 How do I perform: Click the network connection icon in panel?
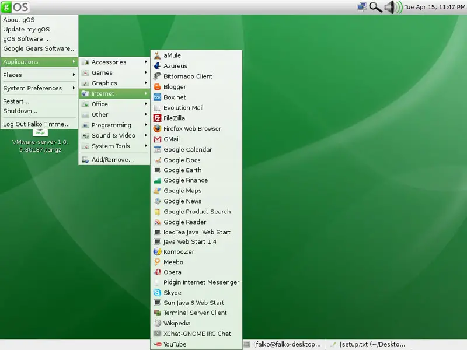point(361,7)
